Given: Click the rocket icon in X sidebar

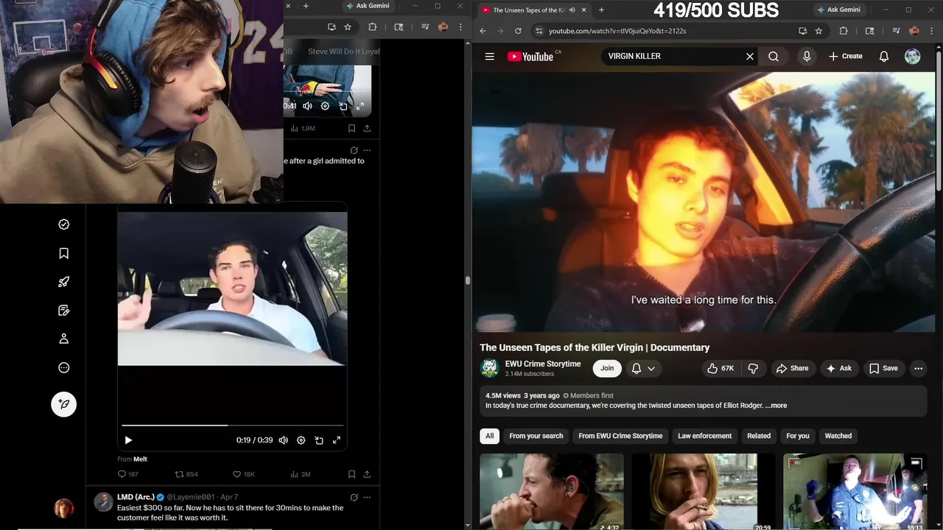Looking at the screenshot, I should point(64,282).
